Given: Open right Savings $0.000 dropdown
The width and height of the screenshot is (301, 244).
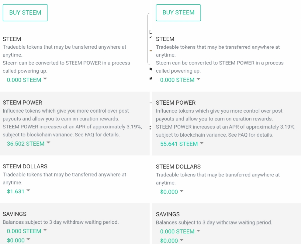Looking at the screenshot, I should 172,241.
